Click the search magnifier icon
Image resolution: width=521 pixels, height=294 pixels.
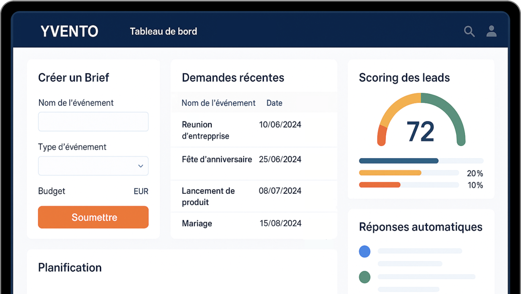469,31
